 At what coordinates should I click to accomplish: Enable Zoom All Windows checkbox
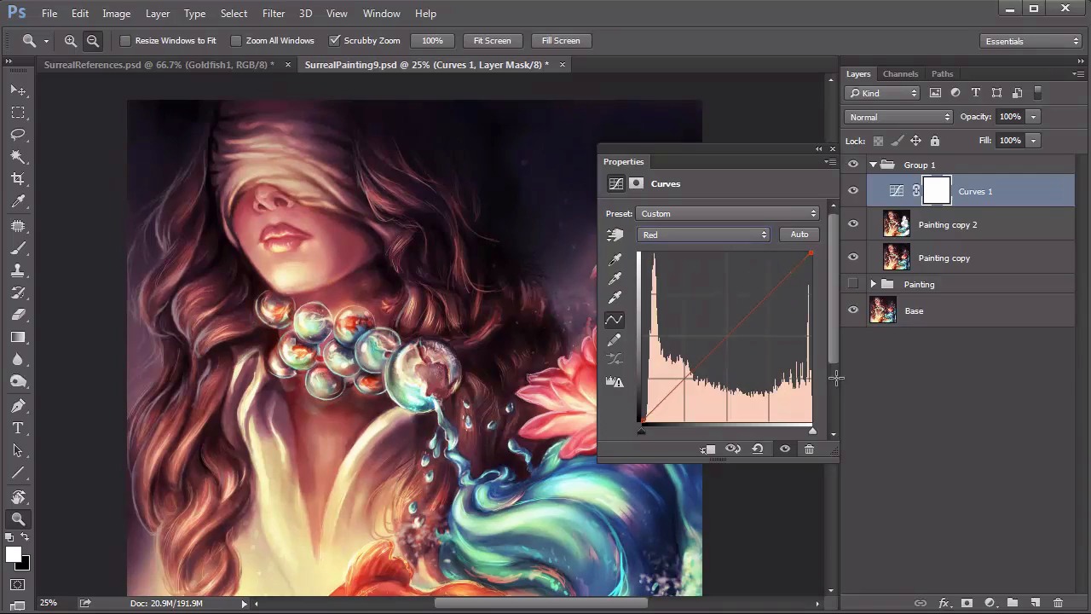(x=236, y=40)
